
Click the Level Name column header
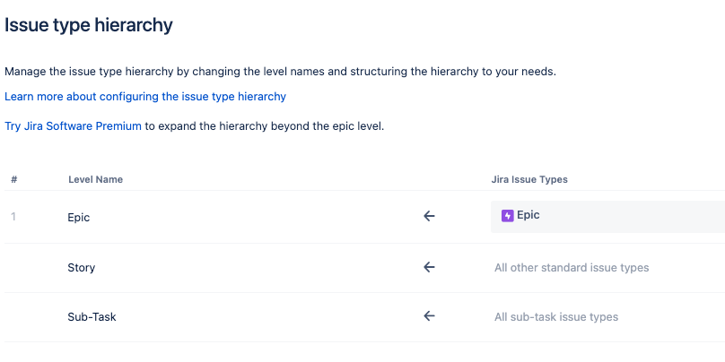[x=96, y=179]
